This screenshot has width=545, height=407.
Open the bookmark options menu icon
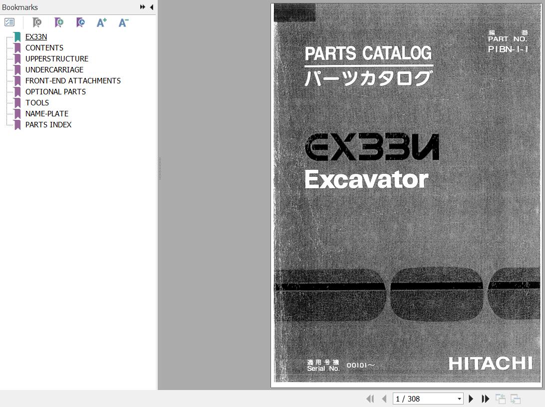(x=9, y=22)
